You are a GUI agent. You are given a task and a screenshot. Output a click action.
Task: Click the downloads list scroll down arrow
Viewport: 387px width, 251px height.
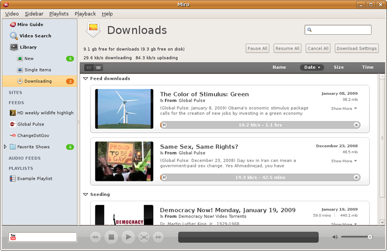tap(382, 222)
